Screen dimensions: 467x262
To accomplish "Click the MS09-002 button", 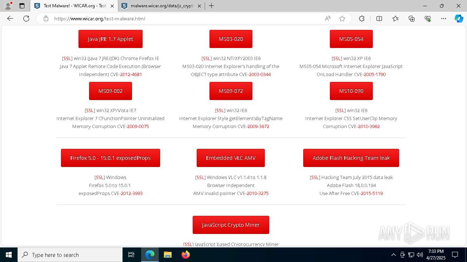I will [x=111, y=91].
